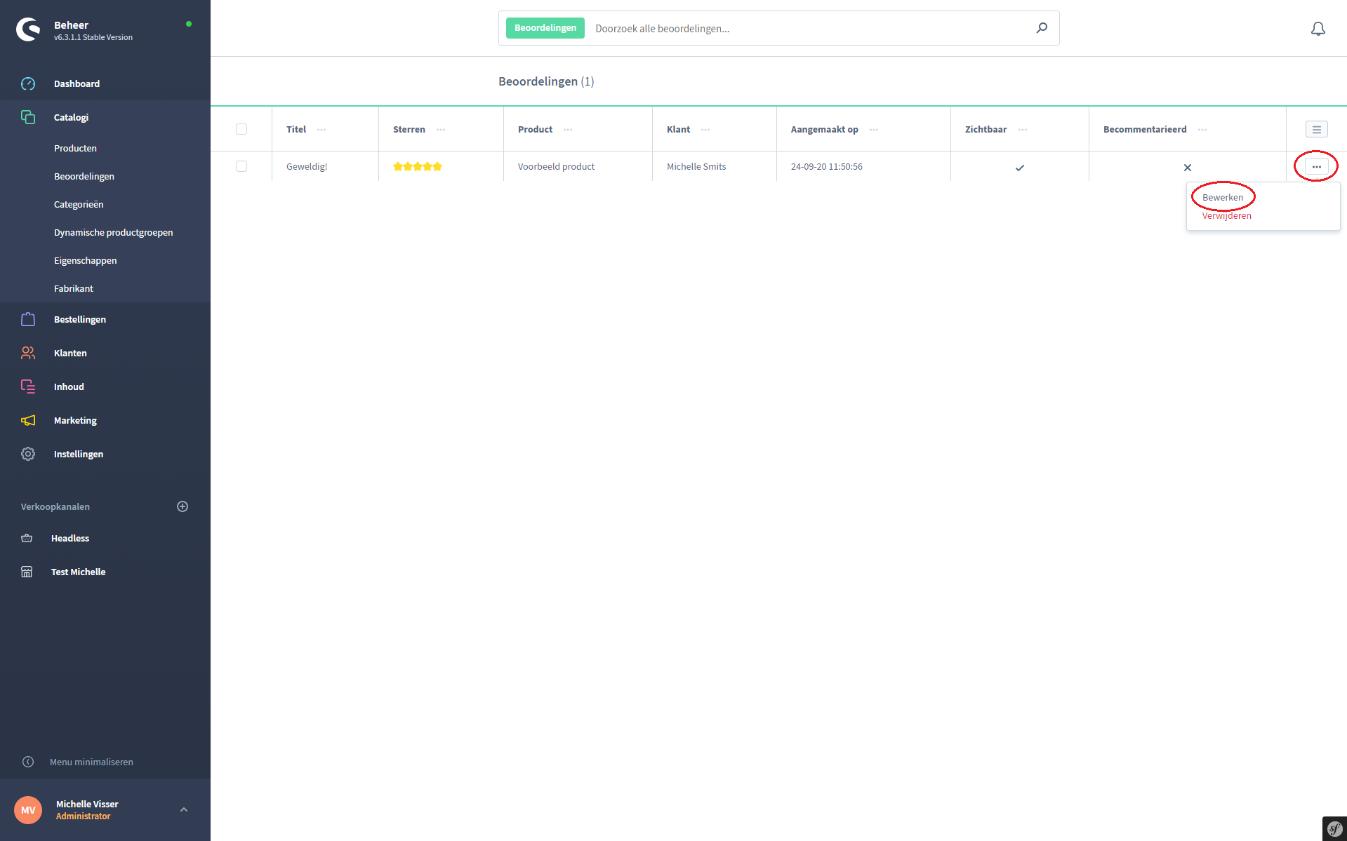Click the search magnifier icon
This screenshot has width=1347, height=841.
(x=1042, y=28)
